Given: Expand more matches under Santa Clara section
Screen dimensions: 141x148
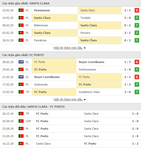Looking at the screenshot, I should point(68,48).
